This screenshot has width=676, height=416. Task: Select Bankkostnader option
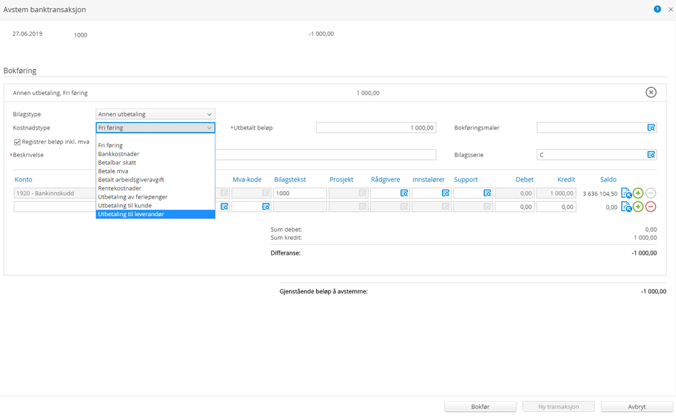click(x=155, y=154)
